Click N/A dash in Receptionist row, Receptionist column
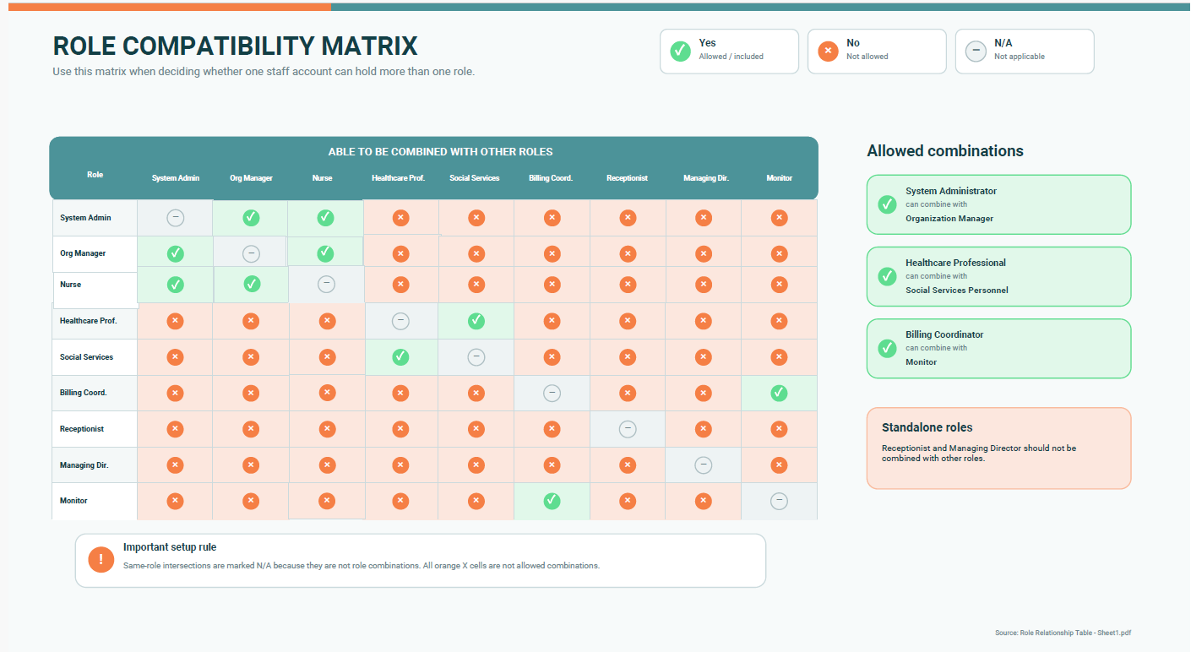This screenshot has width=1191, height=652. coord(628,429)
